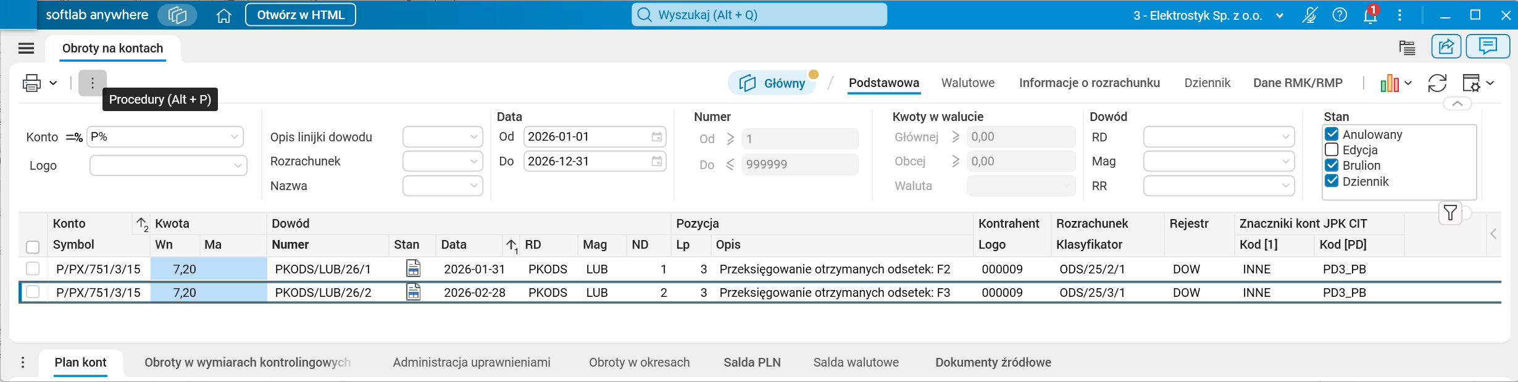1518x382 pixels.
Task: Click the Otwórz w HTML button
Action: (301, 15)
